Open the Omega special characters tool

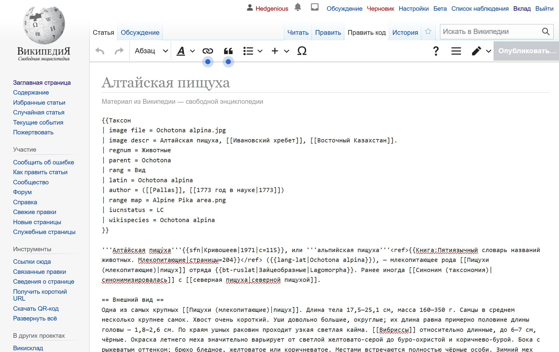(302, 51)
